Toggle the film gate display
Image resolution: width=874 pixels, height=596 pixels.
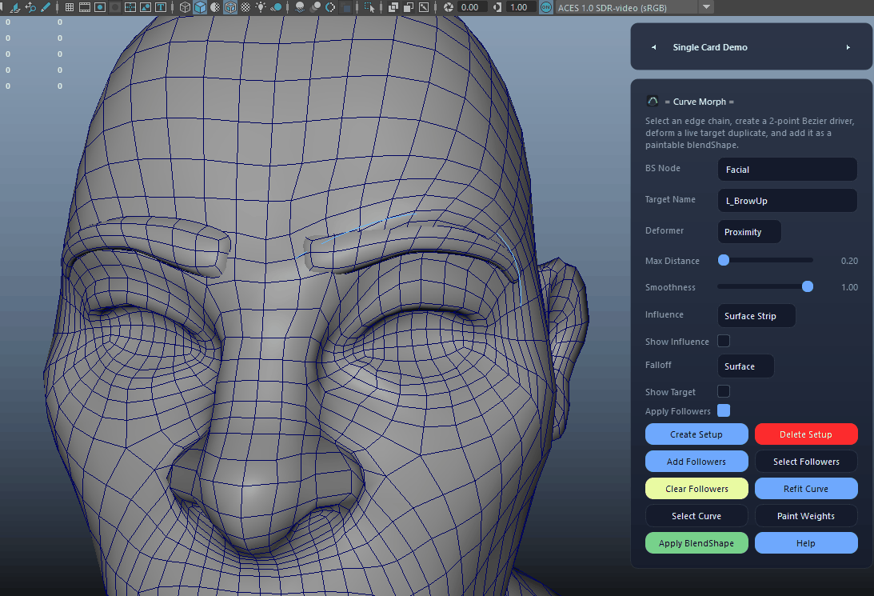pos(85,7)
